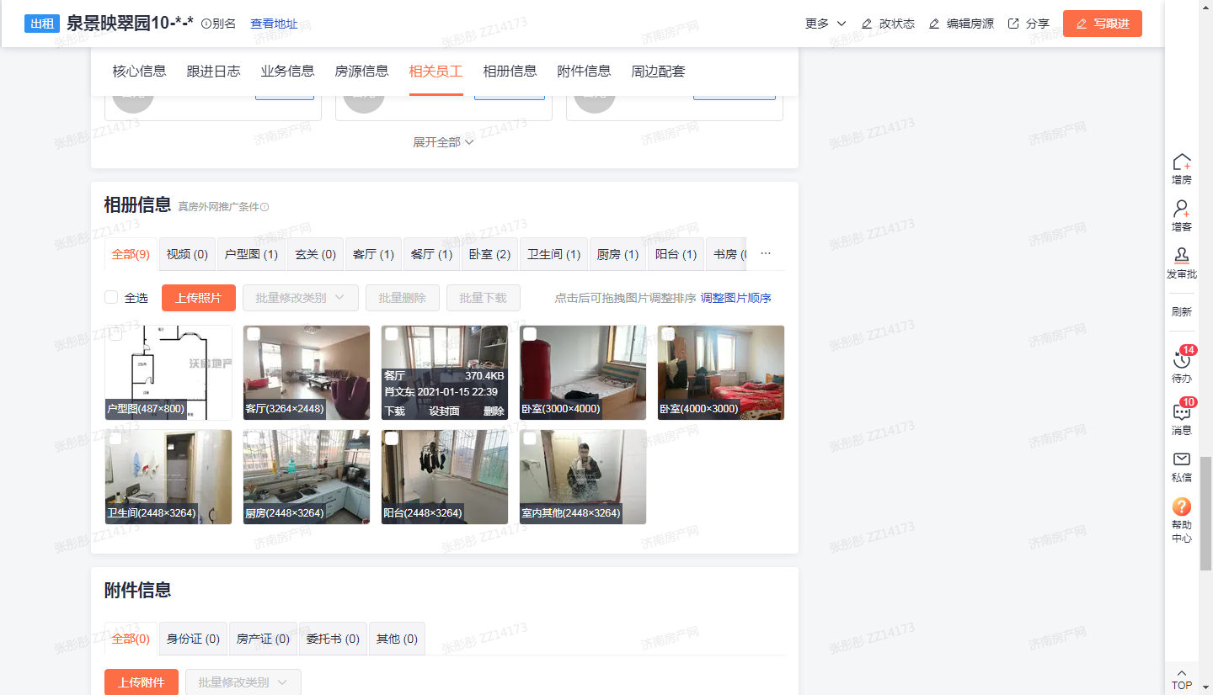Open 消息 messages icon with 10 badge

coord(1182,412)
